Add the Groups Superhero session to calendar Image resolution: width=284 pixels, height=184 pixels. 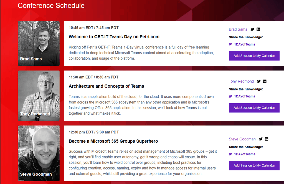click(254, 165)
